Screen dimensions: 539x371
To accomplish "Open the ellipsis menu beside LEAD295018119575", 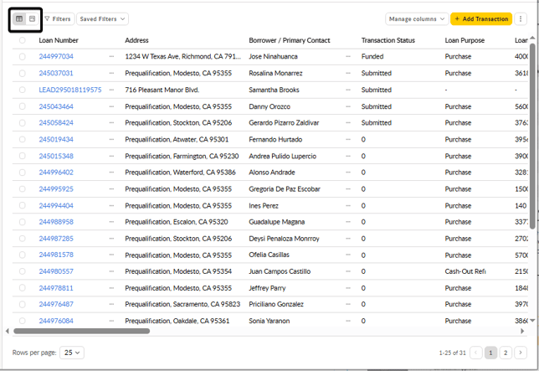I will (x=111, y=90).
